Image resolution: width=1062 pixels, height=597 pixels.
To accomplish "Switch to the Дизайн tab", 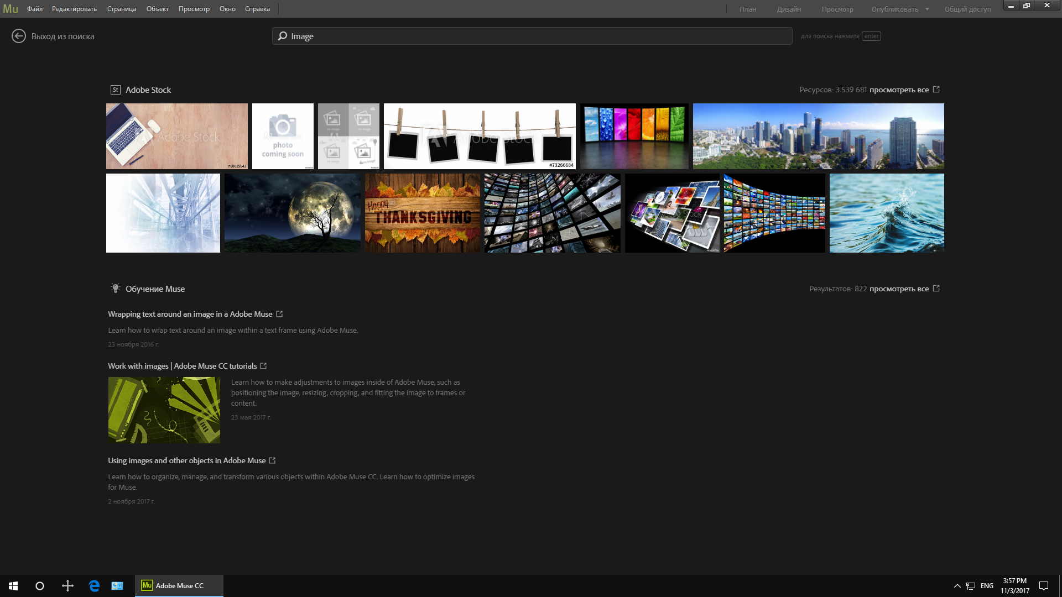I will click(789, 9).
